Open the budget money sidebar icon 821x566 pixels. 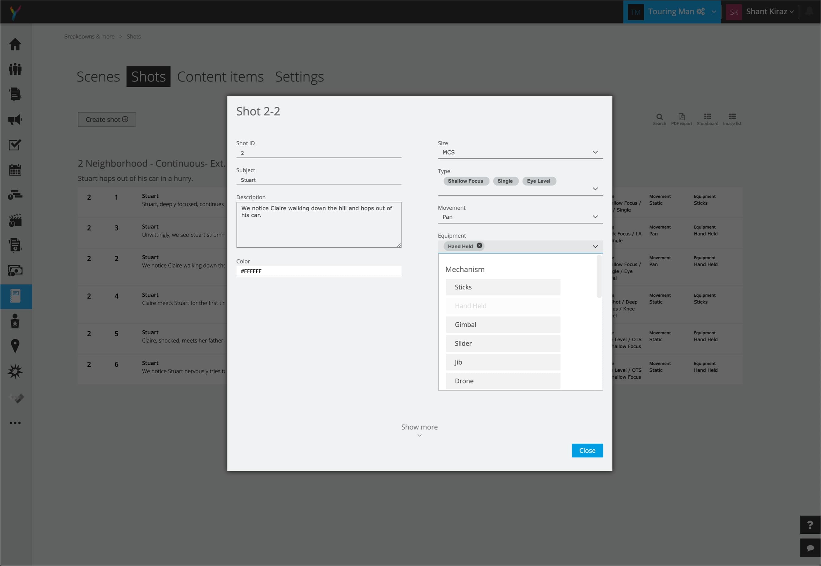pyautogui.click(x=15, y=270)
